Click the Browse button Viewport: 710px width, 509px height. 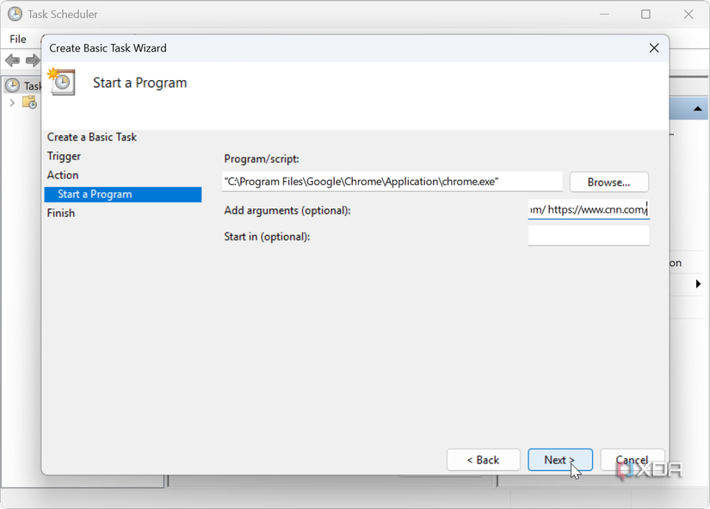click(x=608, y=182)
